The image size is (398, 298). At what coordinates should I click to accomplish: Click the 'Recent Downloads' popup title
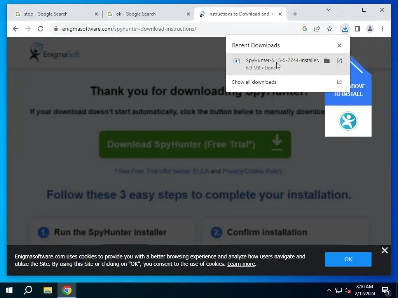[256, 45]
